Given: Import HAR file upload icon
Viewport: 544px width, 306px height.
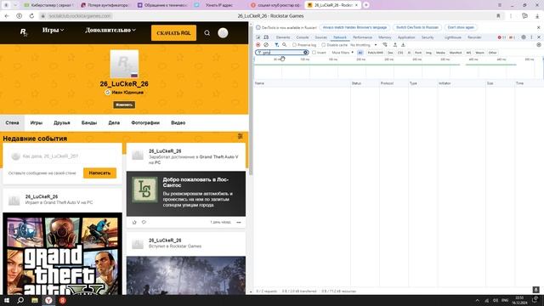Looking at the screenshot, I should point(394,45).
